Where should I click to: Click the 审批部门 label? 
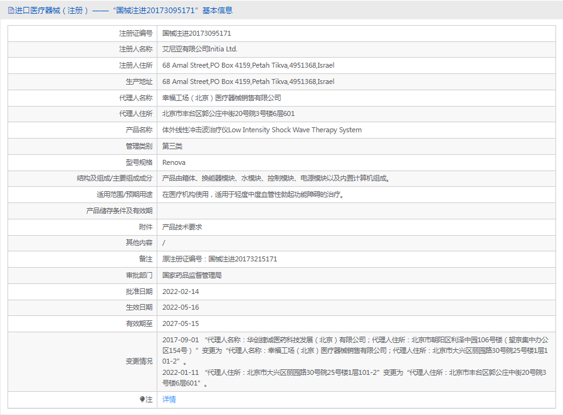[139, 275]
